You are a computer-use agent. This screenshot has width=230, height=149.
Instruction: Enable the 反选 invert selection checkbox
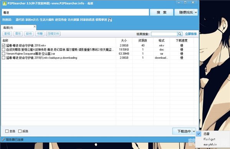(20, 131)
